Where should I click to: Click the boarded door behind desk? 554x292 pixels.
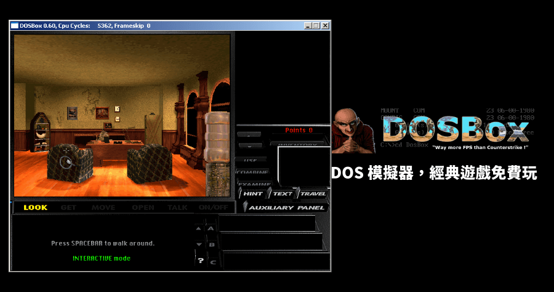pyautogui.click(x=153, y=129)
